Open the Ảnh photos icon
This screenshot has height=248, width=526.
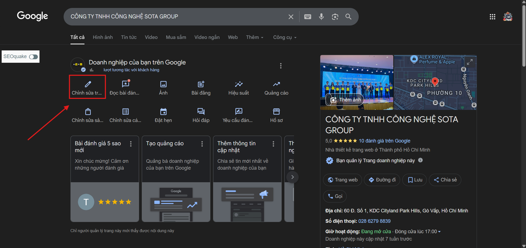tap(163, 84)
